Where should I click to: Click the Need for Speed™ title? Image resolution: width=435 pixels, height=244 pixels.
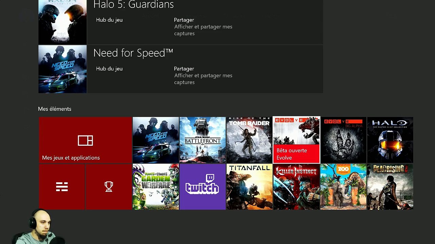coord(133,53)
